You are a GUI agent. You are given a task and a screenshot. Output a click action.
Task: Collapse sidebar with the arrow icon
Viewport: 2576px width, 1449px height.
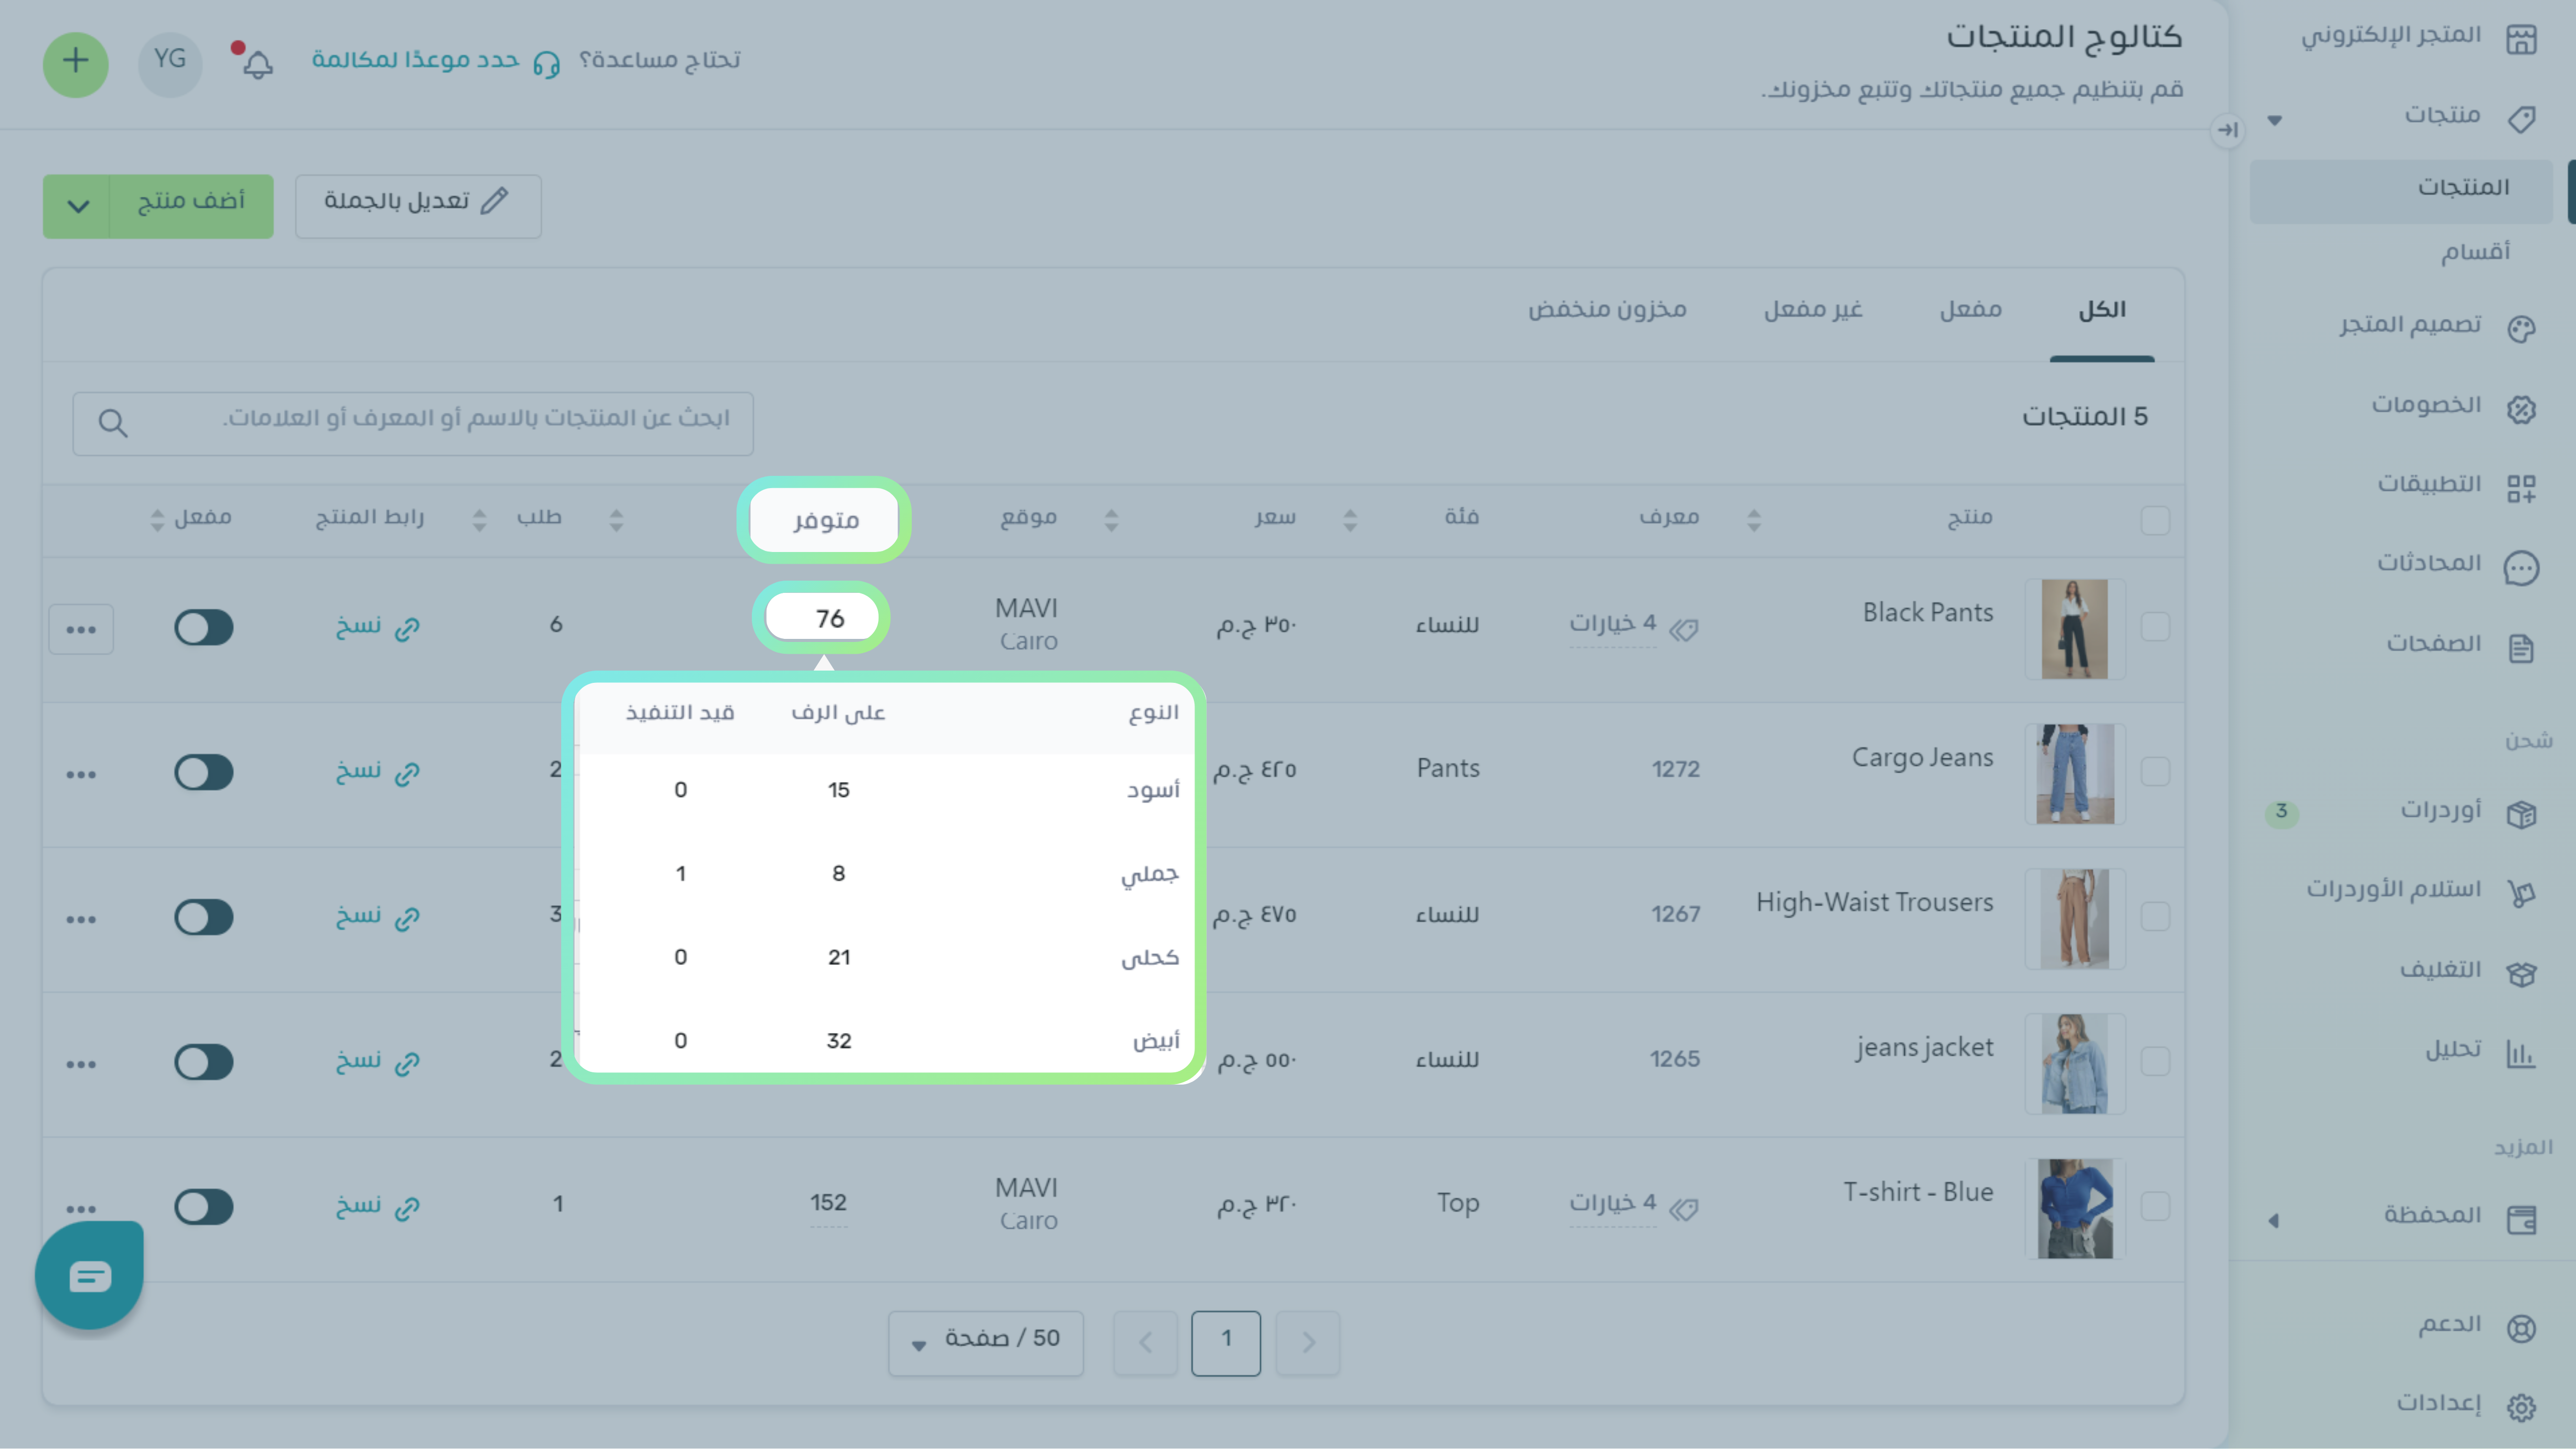point(2227,130)
